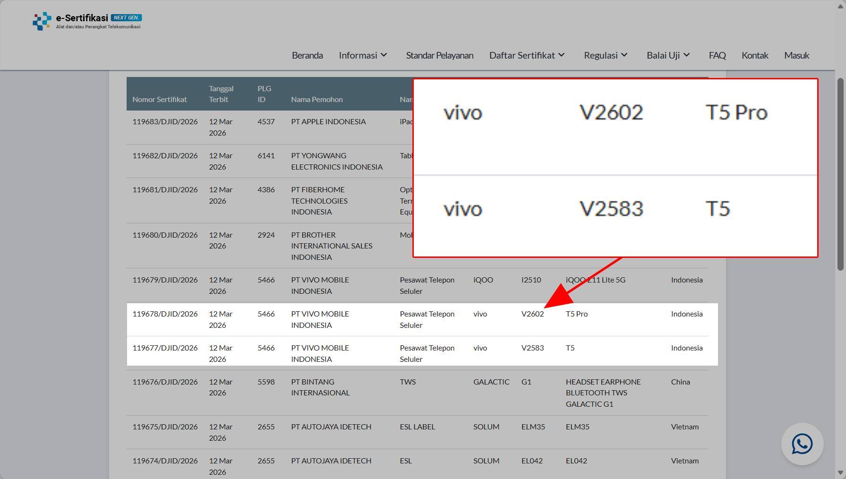Click PT APPLE INDONESIA applicant cell
The image size is (846, 479).
[x=328, y=121]
